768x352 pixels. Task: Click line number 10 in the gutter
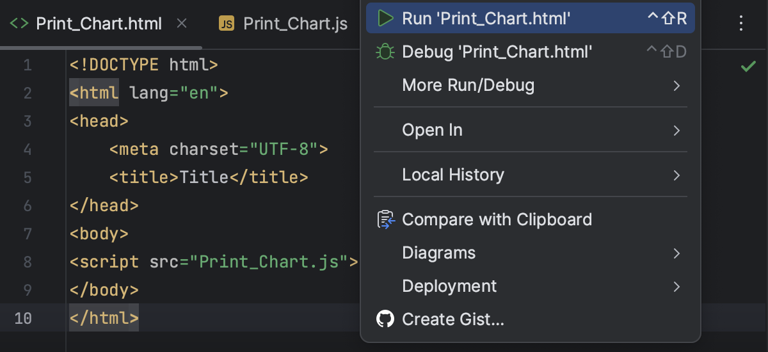(23, 318)
